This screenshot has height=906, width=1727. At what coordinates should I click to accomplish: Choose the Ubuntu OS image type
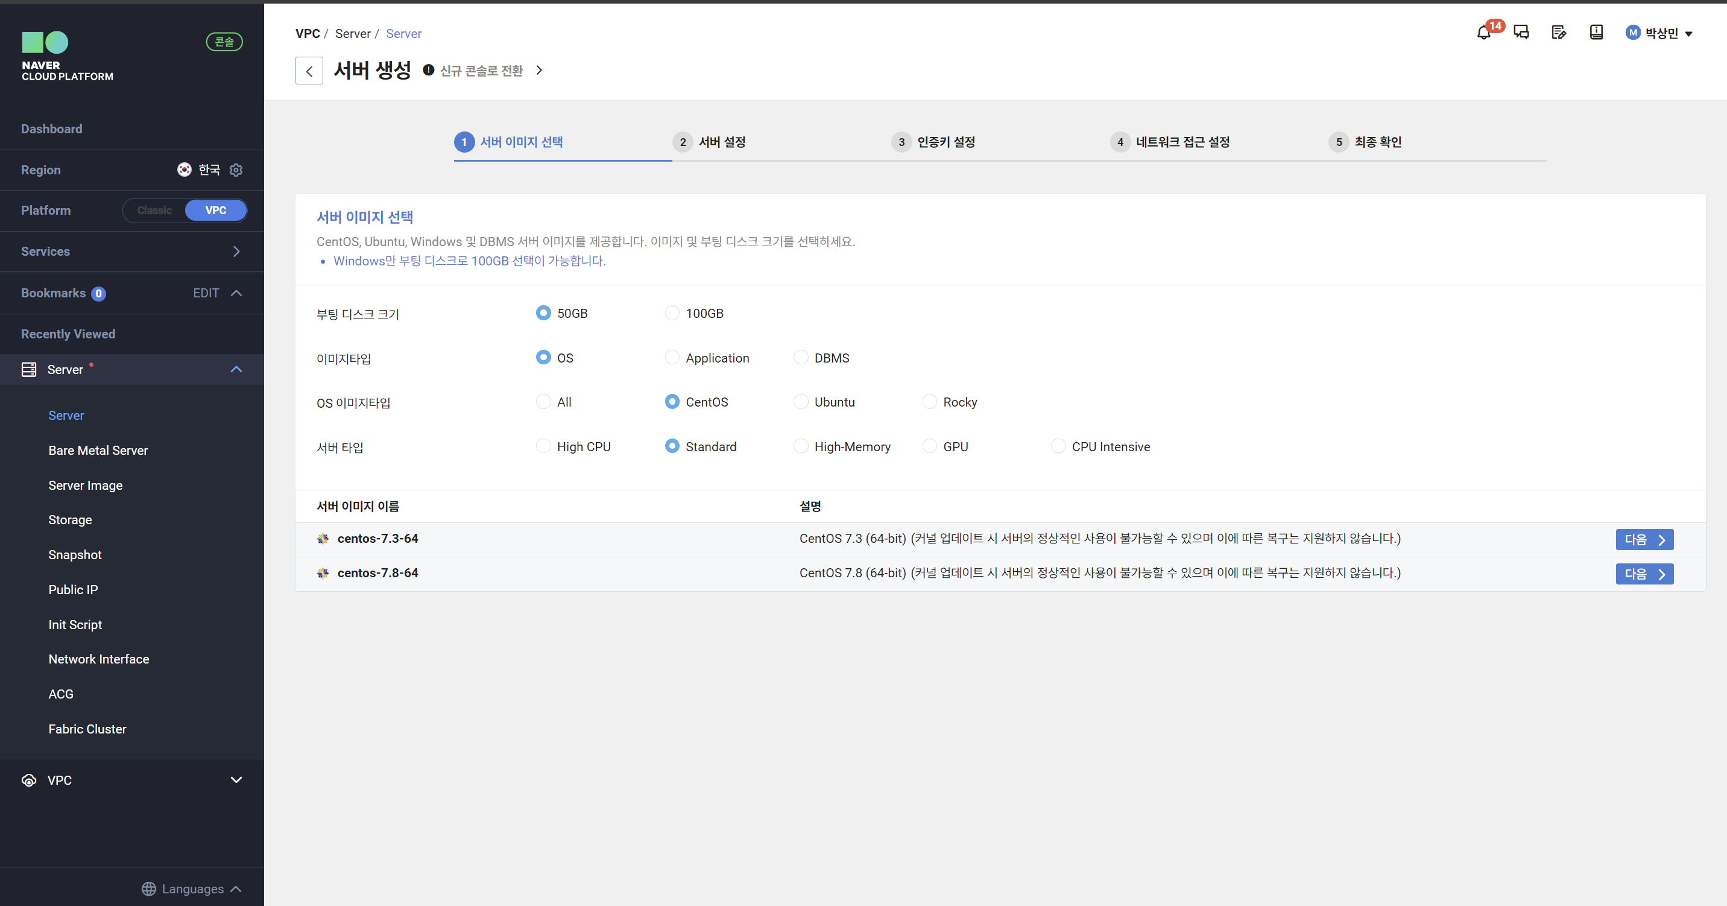(800, 402)
